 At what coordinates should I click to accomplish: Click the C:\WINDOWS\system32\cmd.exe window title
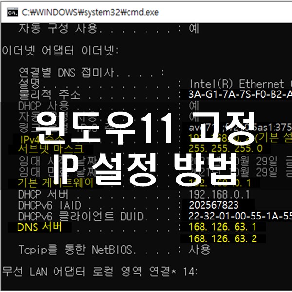[90, 13]
